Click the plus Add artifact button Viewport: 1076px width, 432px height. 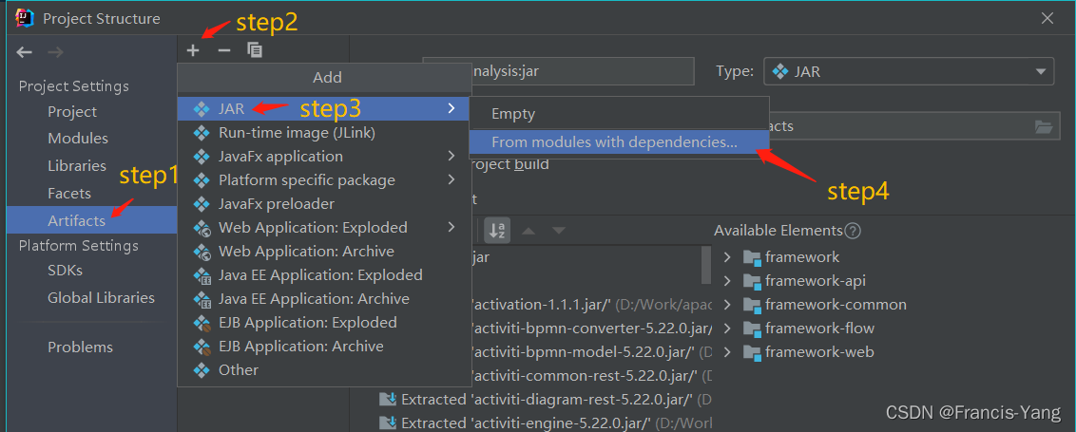click(193, 50)
